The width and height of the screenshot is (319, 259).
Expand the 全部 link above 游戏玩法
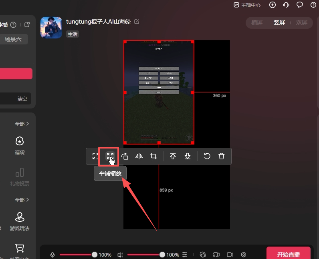pos(22,200)
